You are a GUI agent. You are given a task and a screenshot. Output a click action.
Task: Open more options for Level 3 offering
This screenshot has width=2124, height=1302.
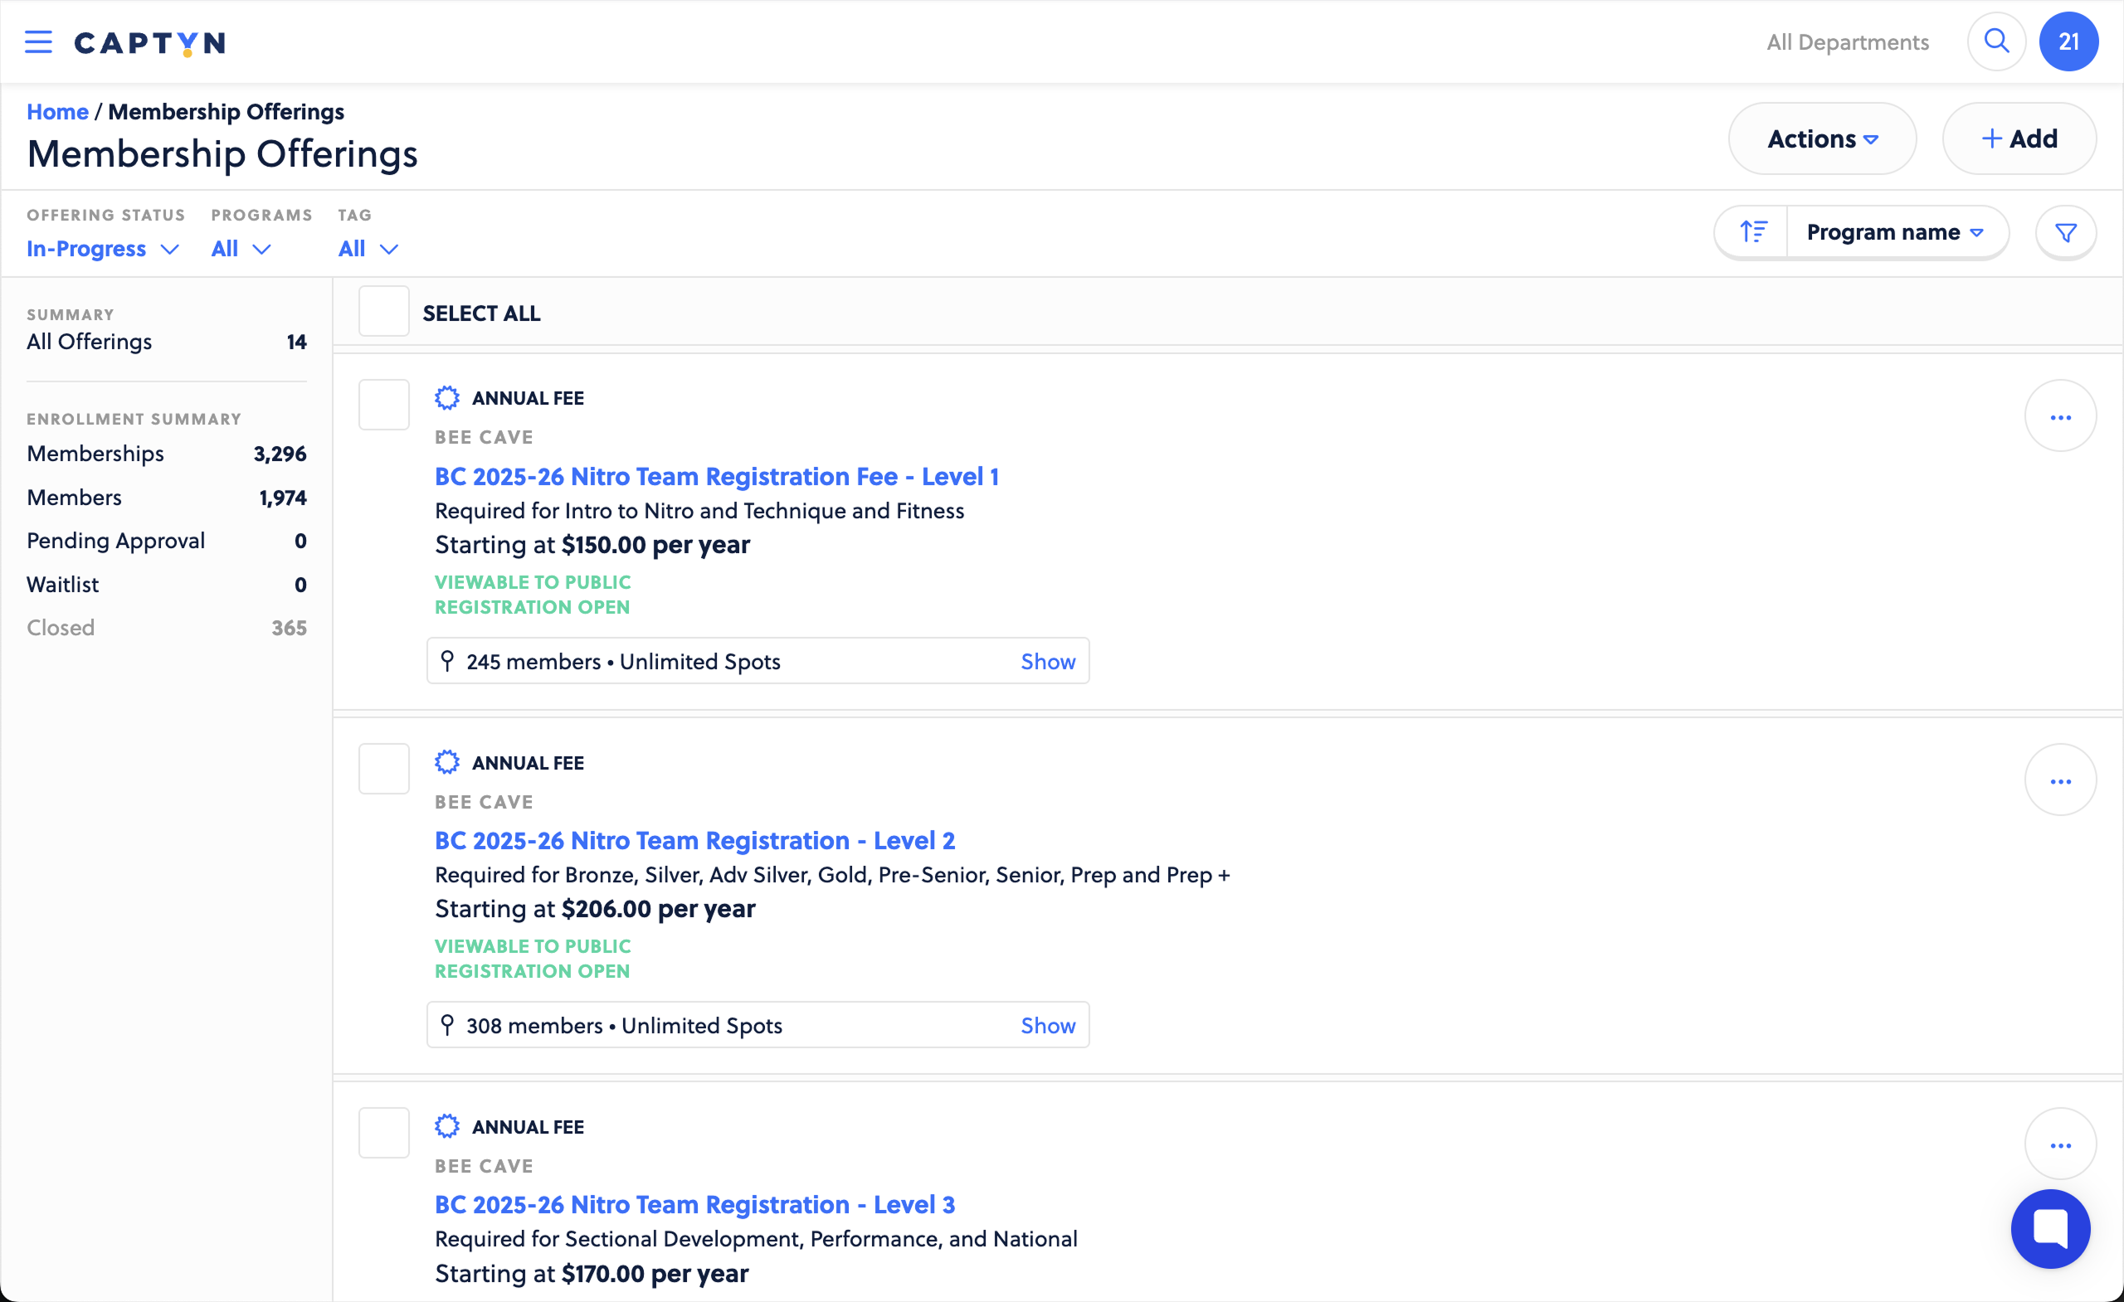coord(2059,1144)
